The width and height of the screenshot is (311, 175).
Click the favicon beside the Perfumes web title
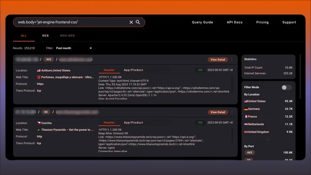click(x=39, y=77)
